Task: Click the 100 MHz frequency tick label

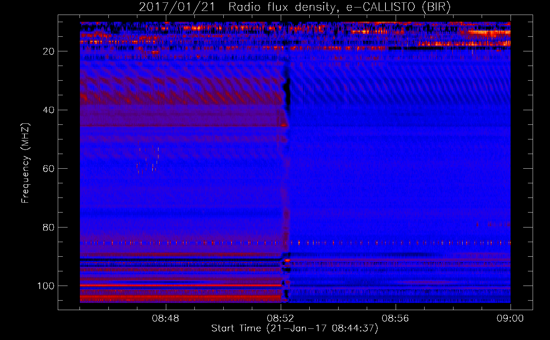Action: (x=46, y=286)
